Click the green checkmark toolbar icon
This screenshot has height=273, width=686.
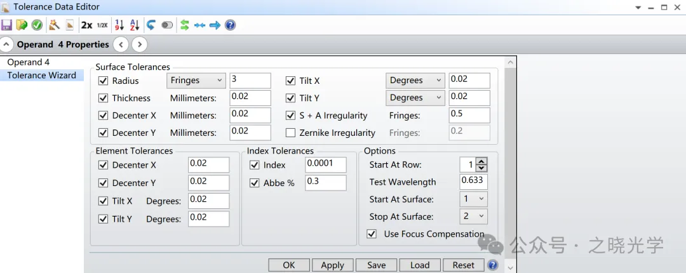(x=37, y=25)
